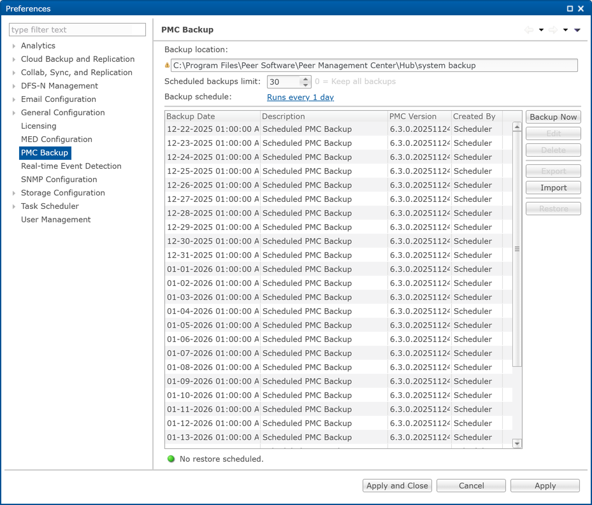Select the Analytics tree label

point(38,46)
